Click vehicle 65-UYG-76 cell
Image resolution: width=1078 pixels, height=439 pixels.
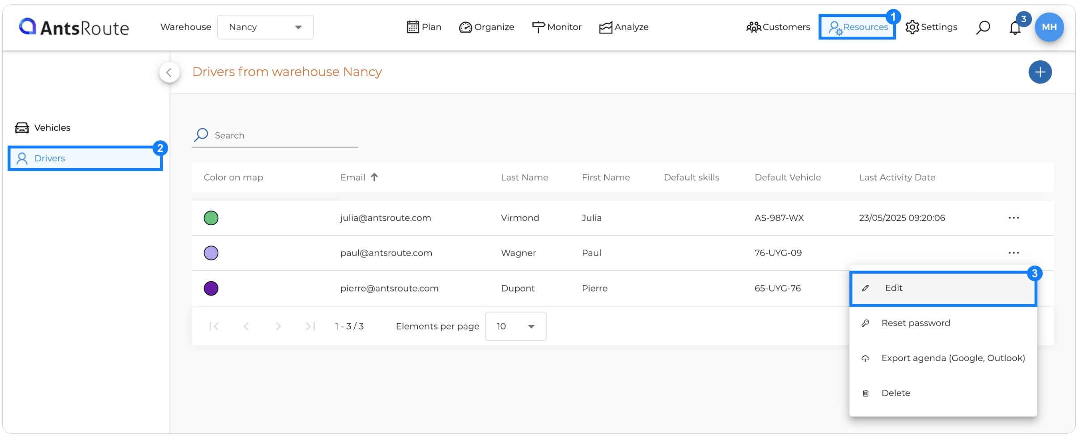pos(777,288)
